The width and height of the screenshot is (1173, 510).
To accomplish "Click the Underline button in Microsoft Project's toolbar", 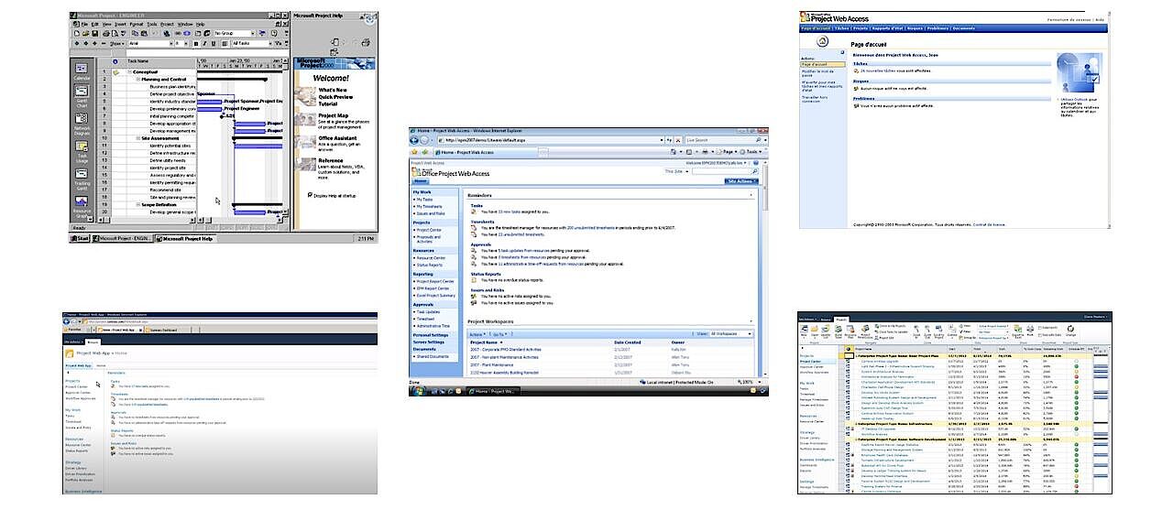I will [214, 43].
